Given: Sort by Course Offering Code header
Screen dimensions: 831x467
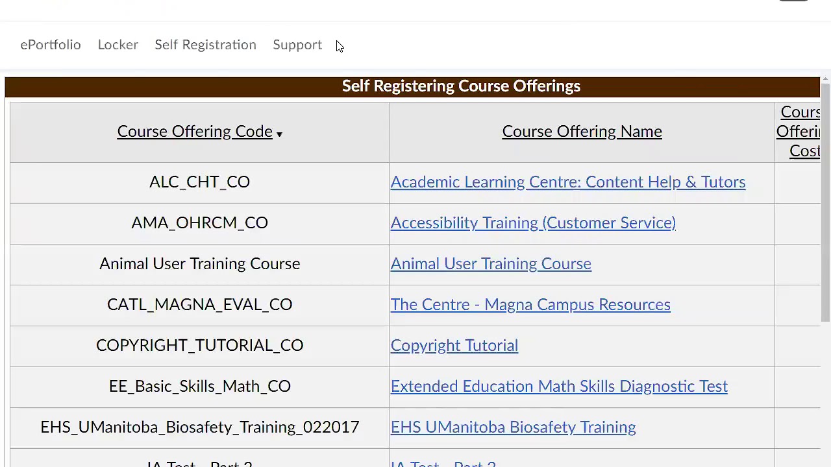Looking at the screenshot, I should [195, 132].
